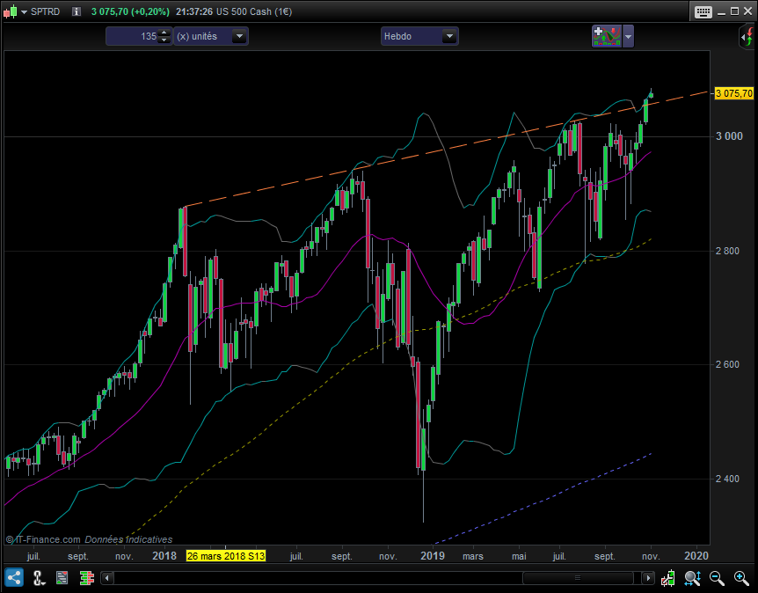
Task: Open the dropdown arrow next to SPTRD
Action: coord(24,12)
